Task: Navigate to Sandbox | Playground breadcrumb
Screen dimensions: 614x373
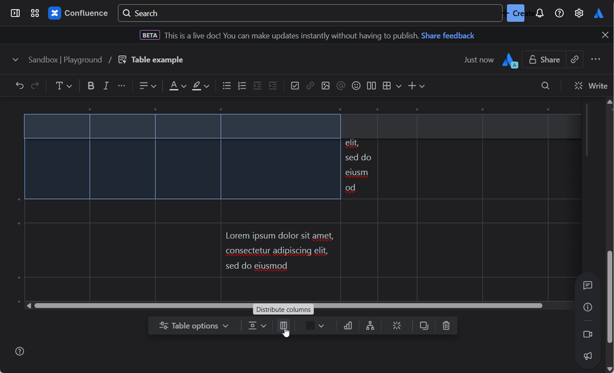Action: [65, 60]
